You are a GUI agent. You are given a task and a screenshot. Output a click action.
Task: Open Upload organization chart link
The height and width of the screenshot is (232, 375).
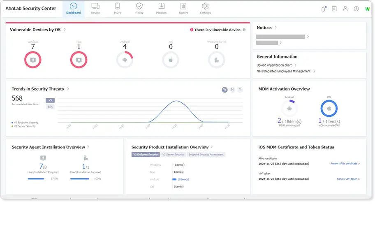click(x=274, y=65)
